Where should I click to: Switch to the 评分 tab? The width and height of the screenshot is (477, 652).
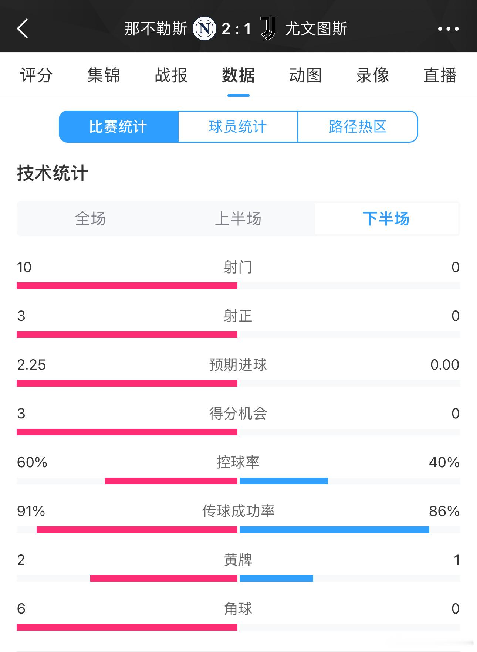pyautogui.click(x=36, y=75)
